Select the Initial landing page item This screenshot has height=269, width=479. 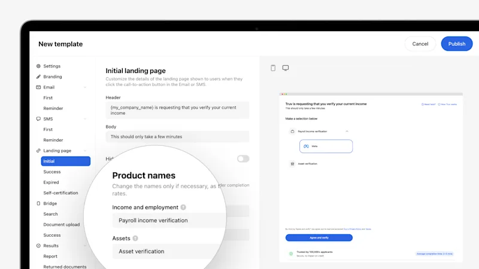pyautogui.click(x=66, y=161)
